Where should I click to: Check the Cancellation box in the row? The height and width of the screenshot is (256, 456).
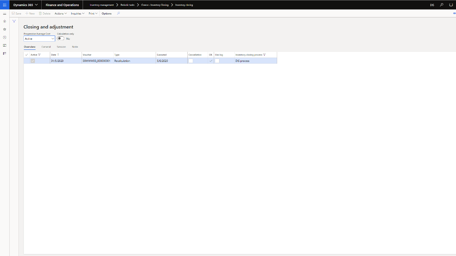coord(191,61)
